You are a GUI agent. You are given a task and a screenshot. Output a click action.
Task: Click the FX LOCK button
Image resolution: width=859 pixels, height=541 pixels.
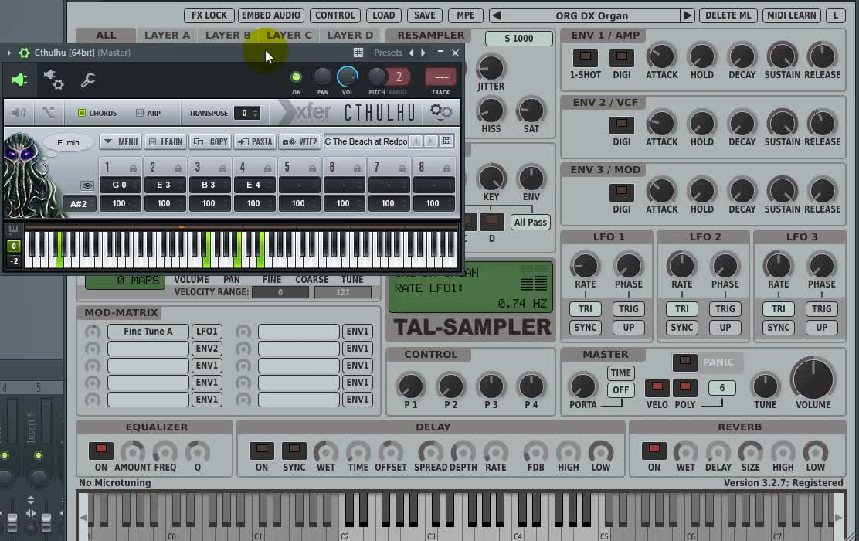tap(209, 15)
